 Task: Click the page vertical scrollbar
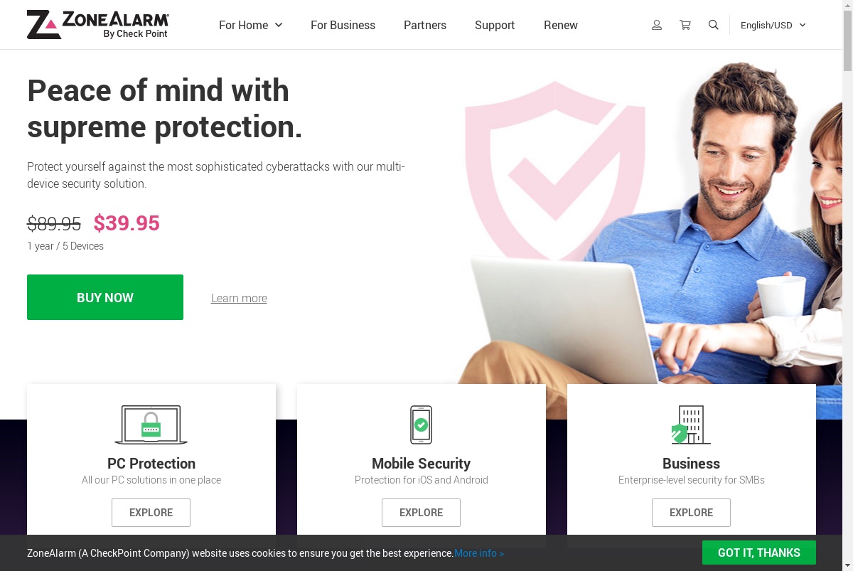(847, 285)
